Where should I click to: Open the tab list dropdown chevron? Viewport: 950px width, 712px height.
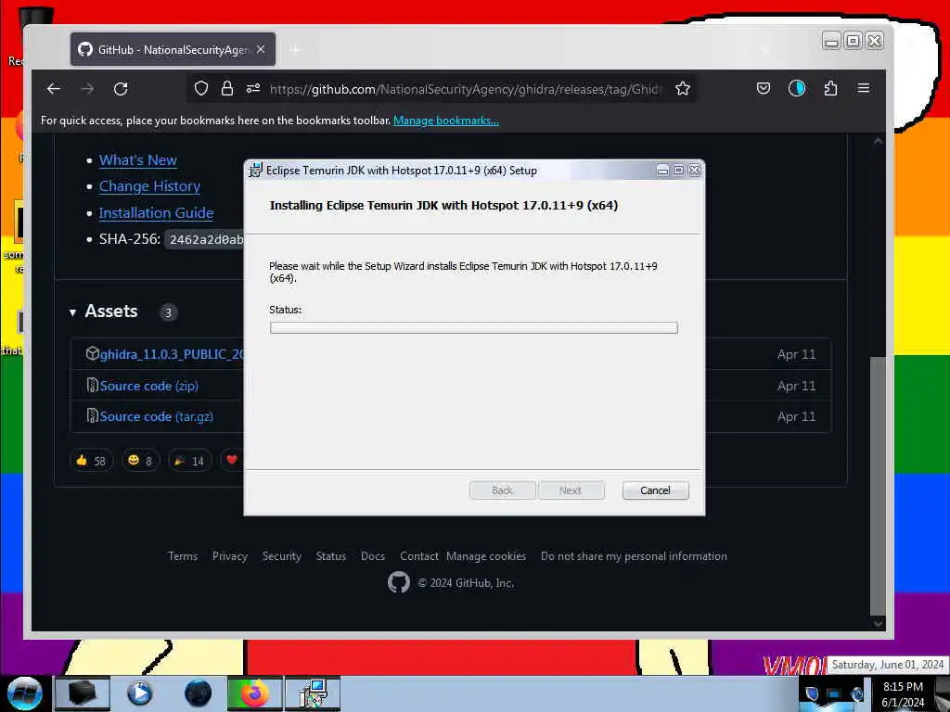click(x=765, y=50)
